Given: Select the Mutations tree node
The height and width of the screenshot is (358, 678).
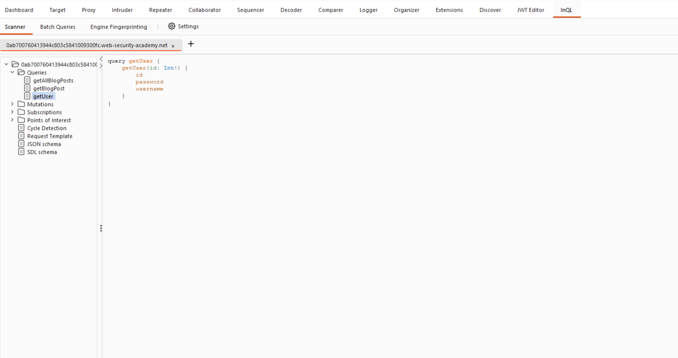Looking at the screenshot, I should [40, 104].
